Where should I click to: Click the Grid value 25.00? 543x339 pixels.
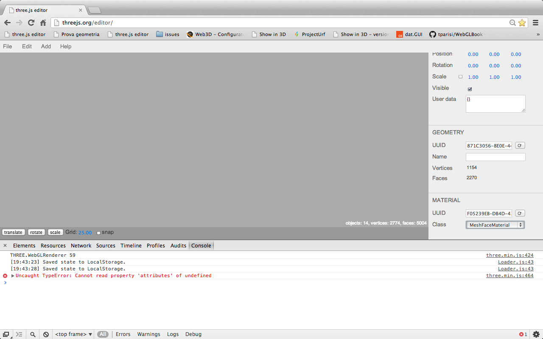click(x=85, y=233)
